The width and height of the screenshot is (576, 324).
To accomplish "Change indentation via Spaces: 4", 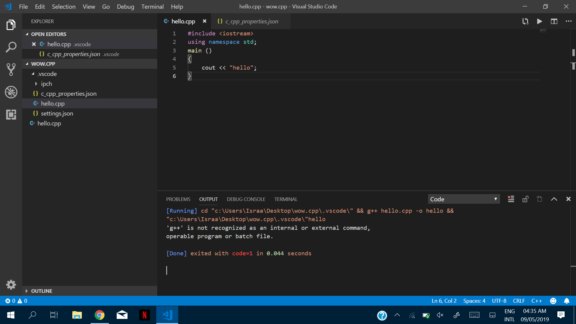I will [474, 301].
